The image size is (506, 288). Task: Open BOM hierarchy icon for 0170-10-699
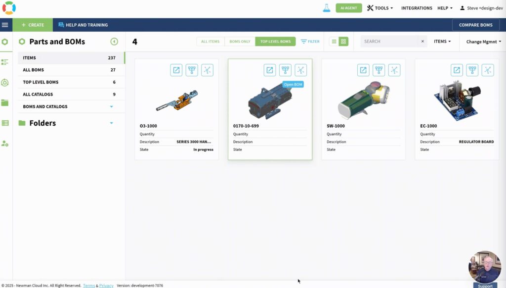pyautogui.click(x=285, y=70)
